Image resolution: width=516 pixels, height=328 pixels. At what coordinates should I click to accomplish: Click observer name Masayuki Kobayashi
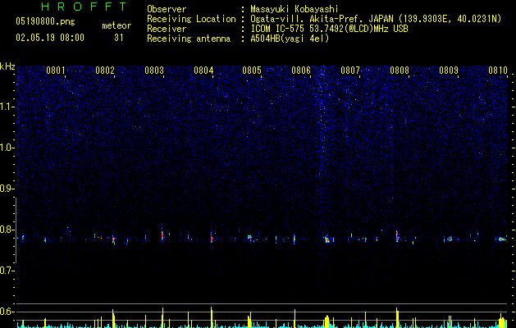[295, 9]
